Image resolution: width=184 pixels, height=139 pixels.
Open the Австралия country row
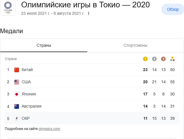pyautogui.click(x=92, y=106)
